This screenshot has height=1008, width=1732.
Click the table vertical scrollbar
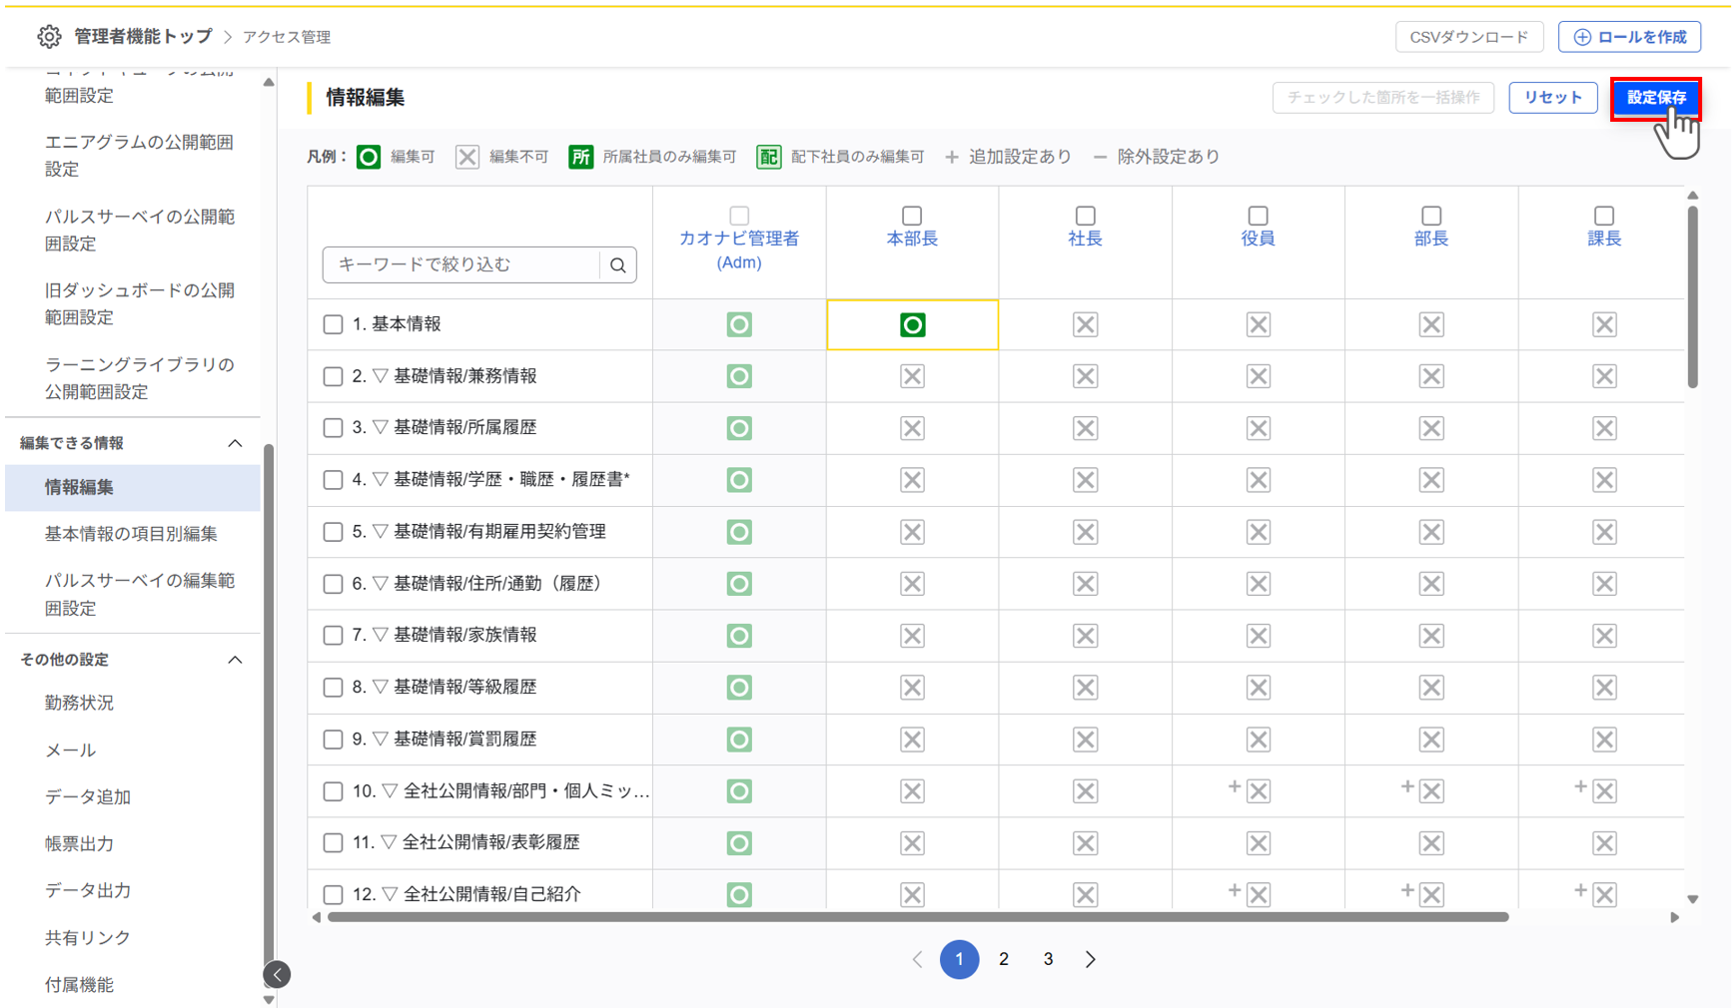[1692, 296]
